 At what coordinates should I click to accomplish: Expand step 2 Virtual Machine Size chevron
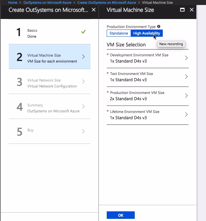tap(83, 57)
